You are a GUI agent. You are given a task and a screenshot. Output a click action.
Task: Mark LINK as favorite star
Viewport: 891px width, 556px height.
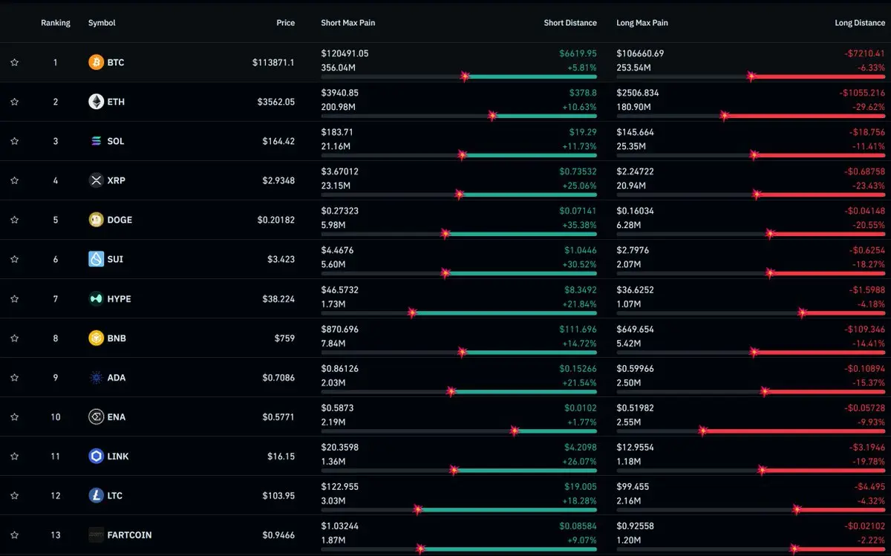pyautogui.click(x=14, y=456)
